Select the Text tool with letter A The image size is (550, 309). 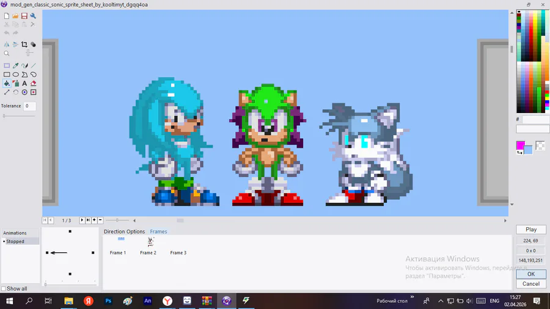tap(24, 84)
